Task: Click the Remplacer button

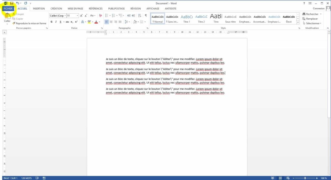Action: (x=310, y=19)
